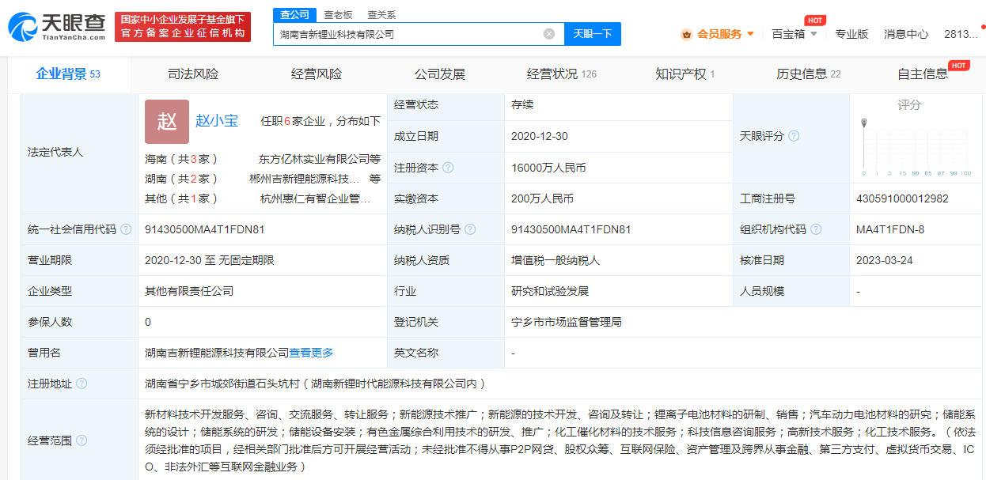
Task: Open the 自主信息 tab
Action: click(923, 74)
